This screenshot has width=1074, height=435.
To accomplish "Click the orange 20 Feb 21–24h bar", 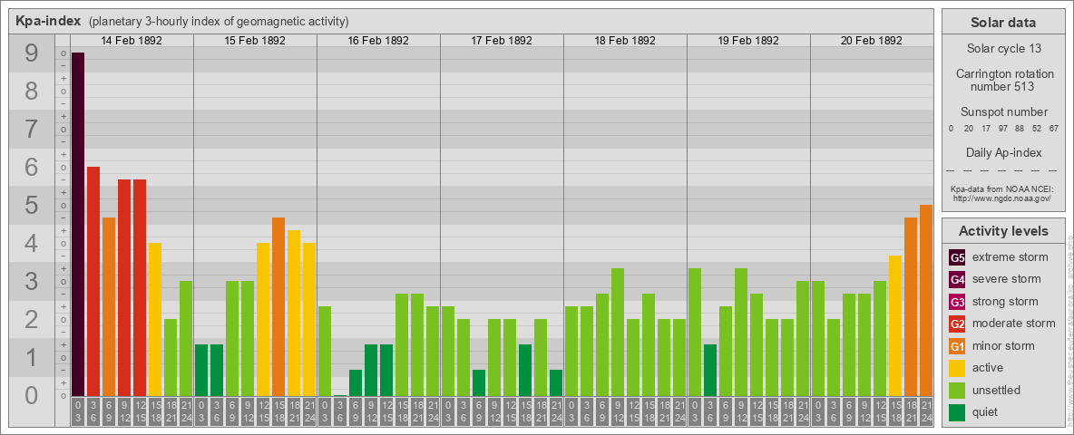I will coord(926,300).
